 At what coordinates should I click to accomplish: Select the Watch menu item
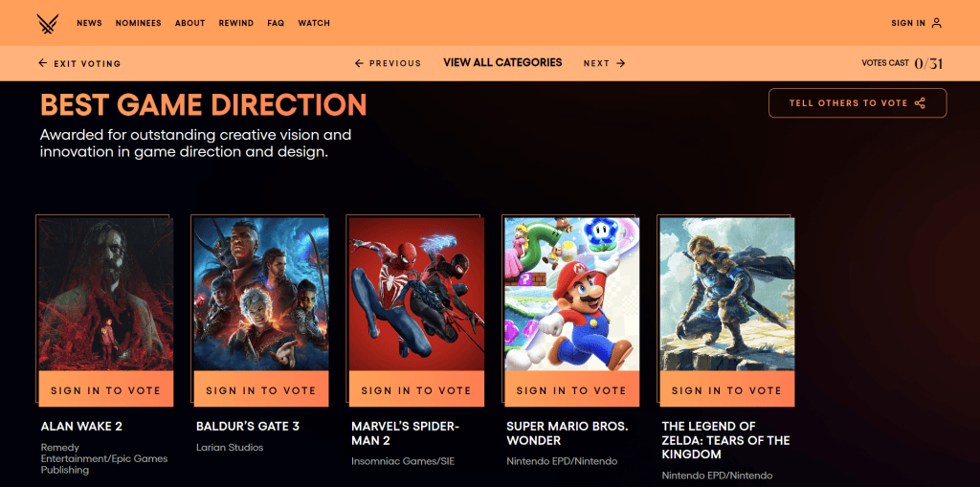click(x=314, y=23)
